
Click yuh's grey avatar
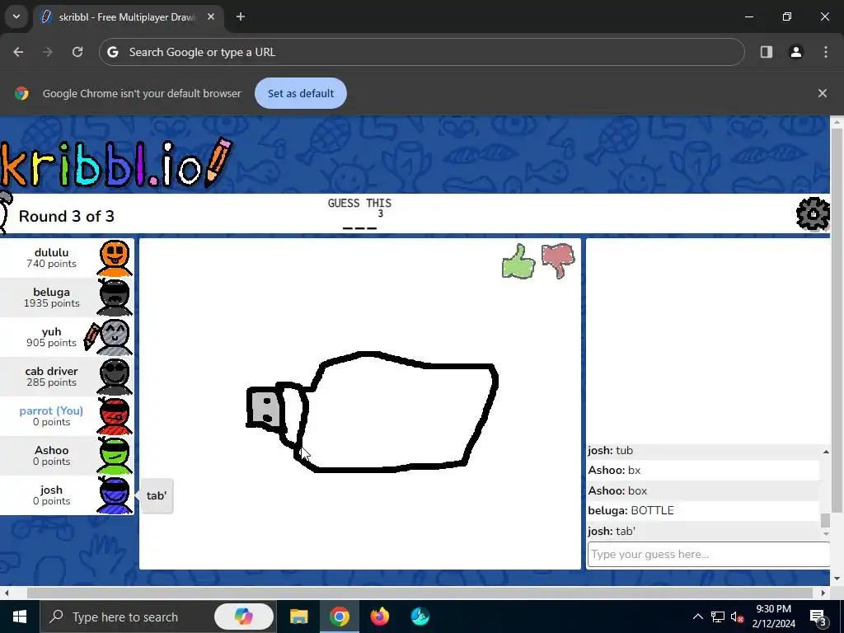115,337
